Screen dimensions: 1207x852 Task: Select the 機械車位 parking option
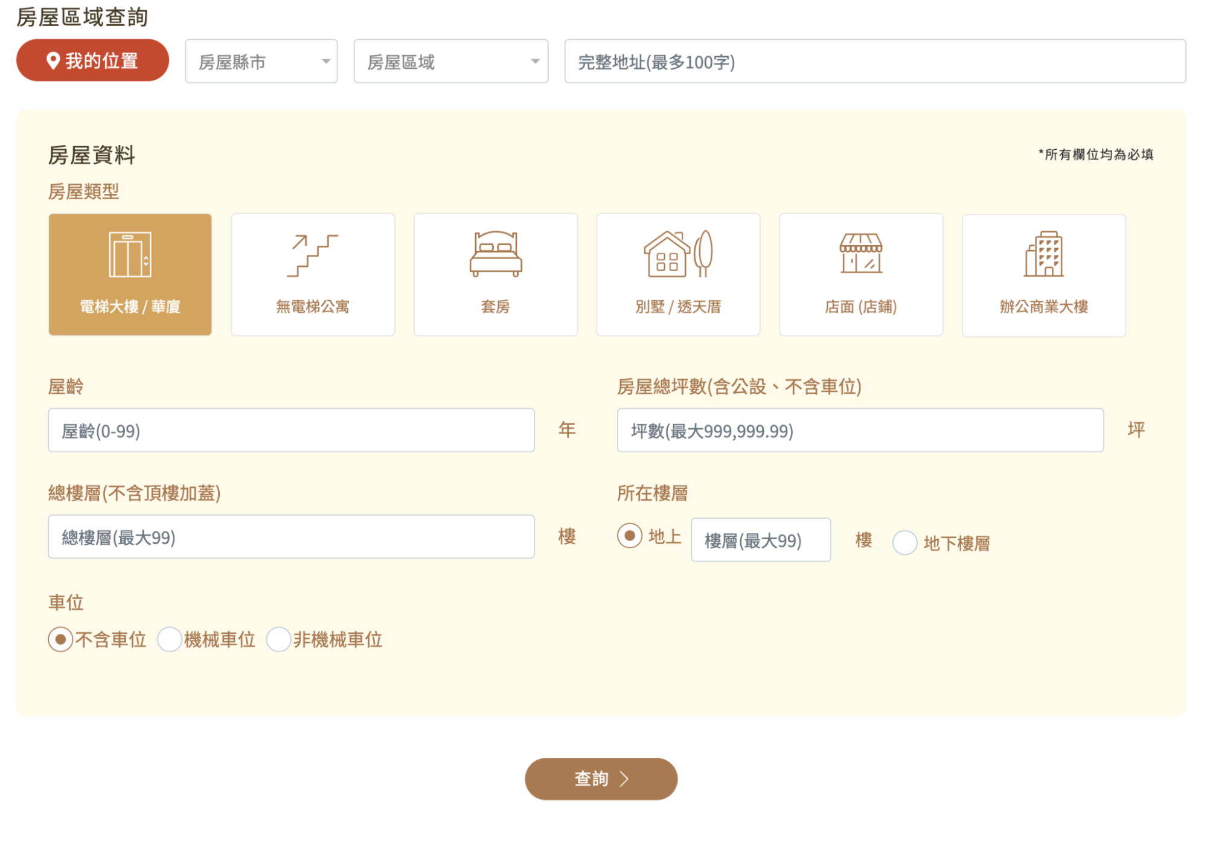tap(170, 639)
